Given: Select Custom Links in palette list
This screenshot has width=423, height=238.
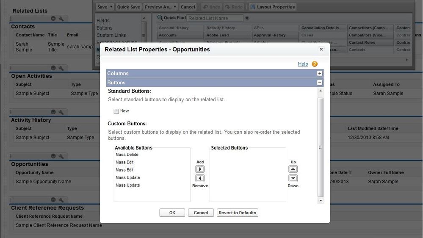Looking at the screenshot, I should [x=111, y=35].
